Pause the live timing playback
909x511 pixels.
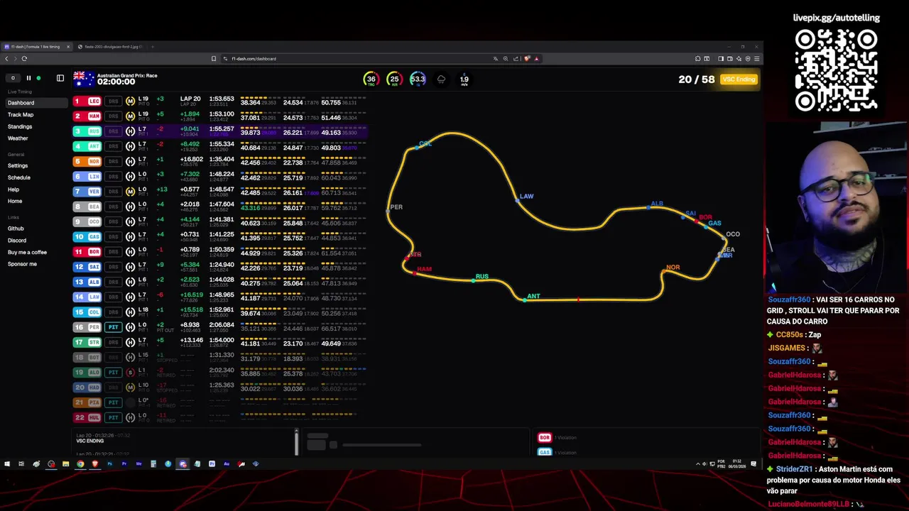click(x=28, y=78)
